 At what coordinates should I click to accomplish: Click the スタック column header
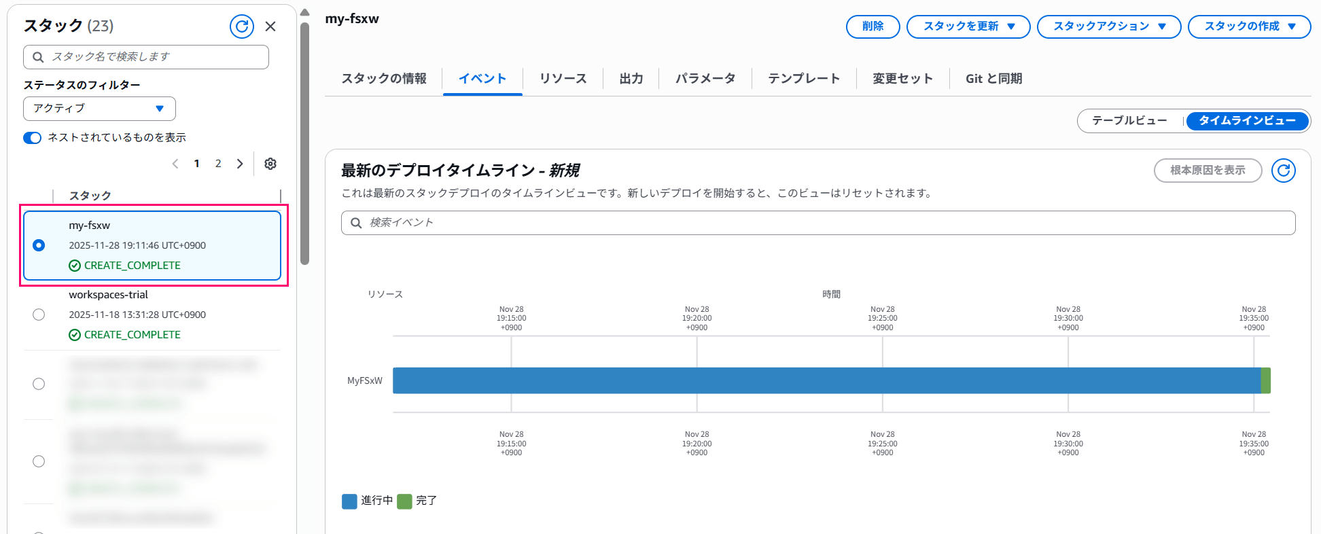90,196
